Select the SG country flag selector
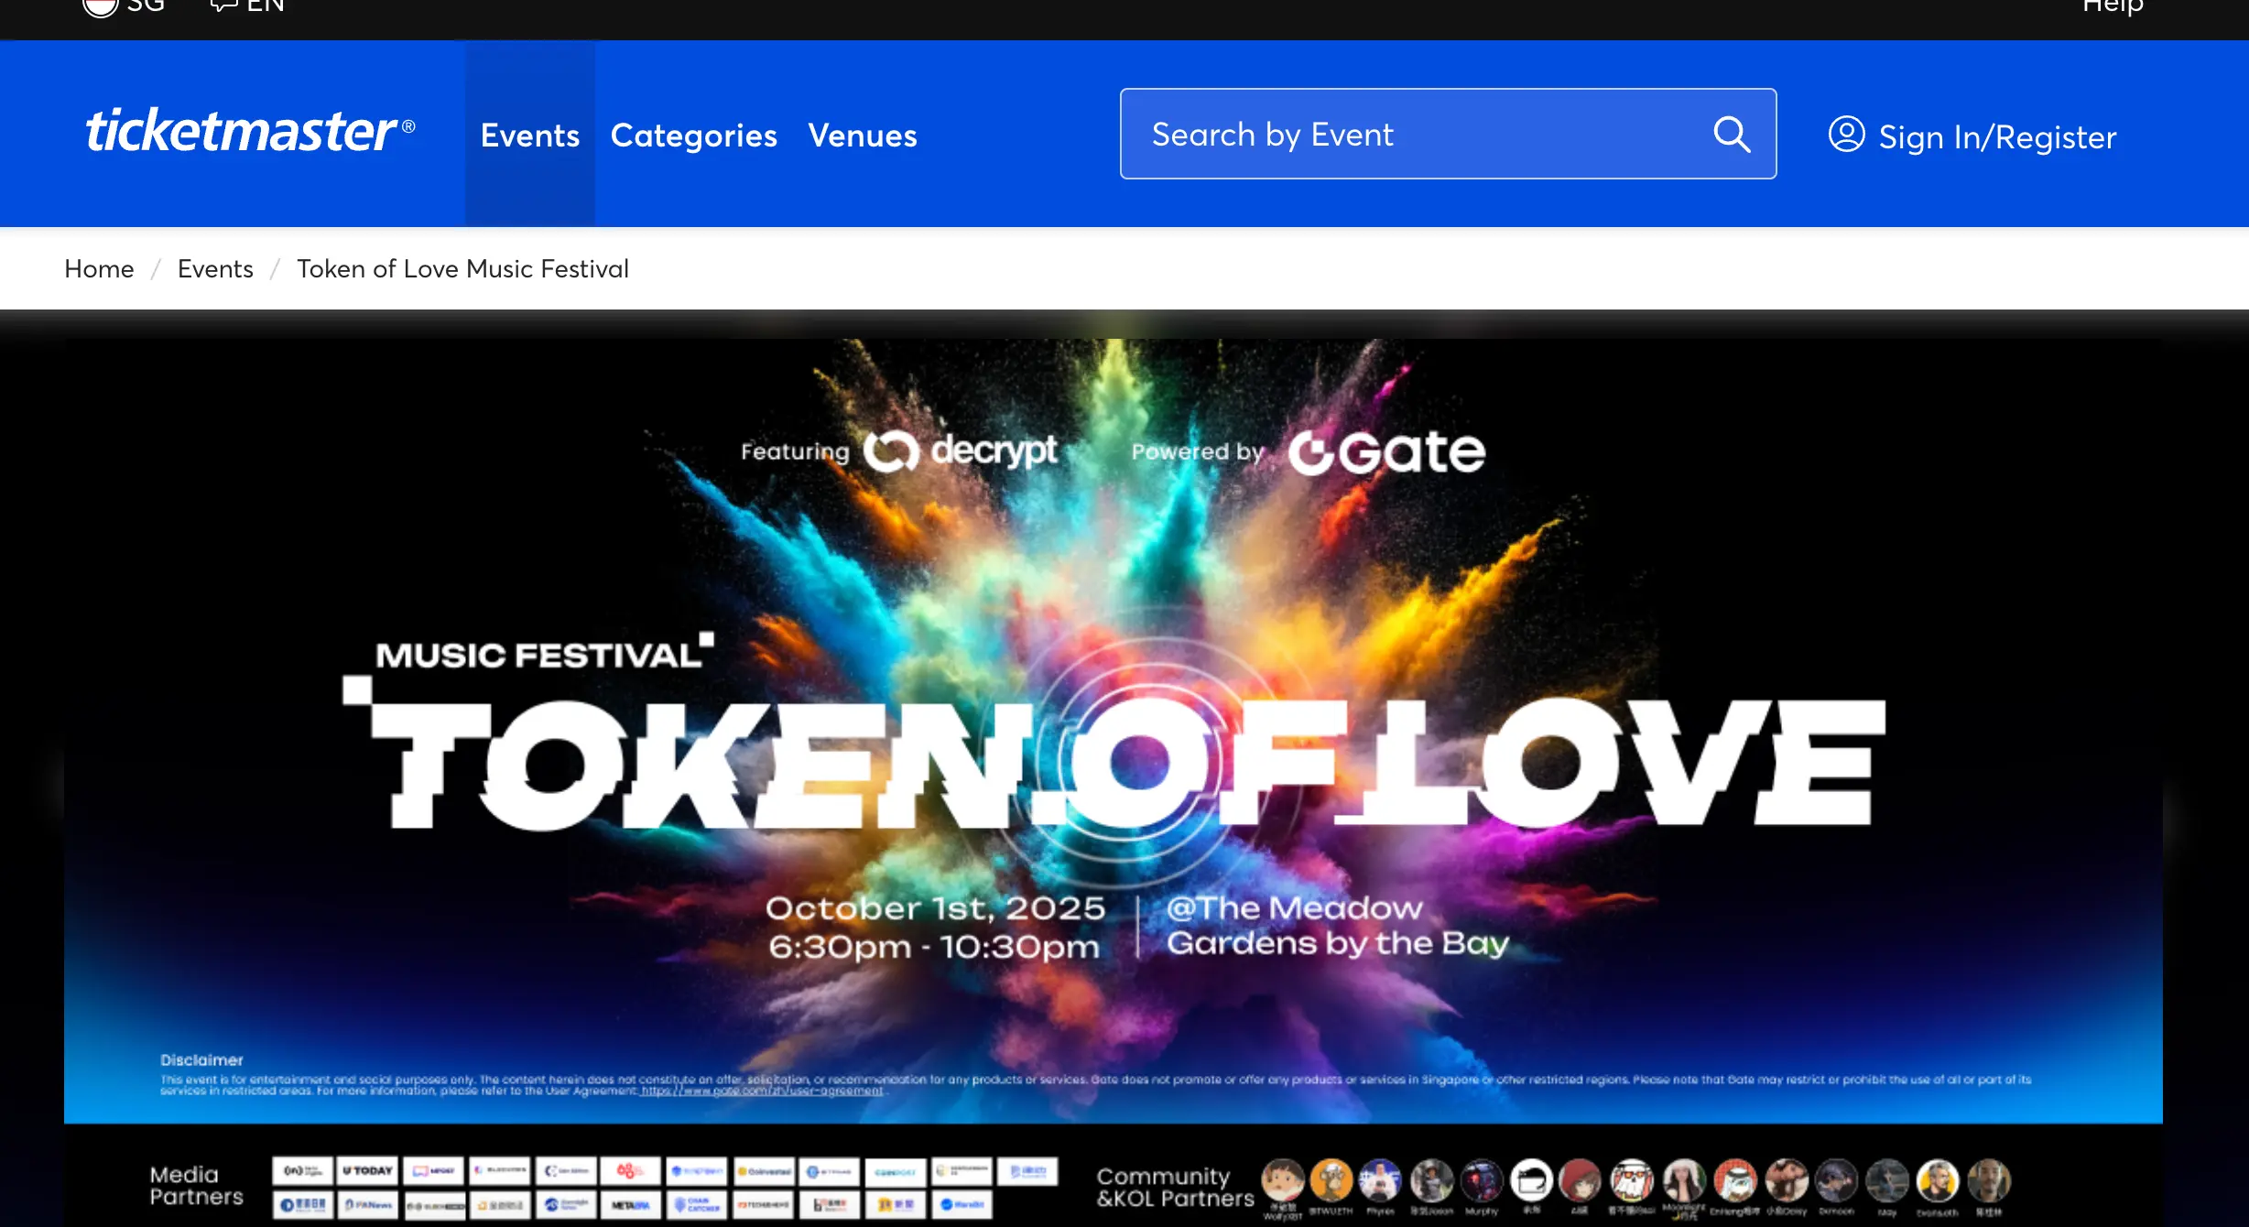The width and height of the screenshot is (2249, 1227). click(x=124, y=6)
